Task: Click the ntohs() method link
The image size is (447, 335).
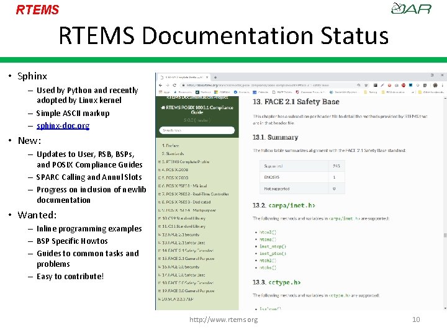Action: (268, 267)
